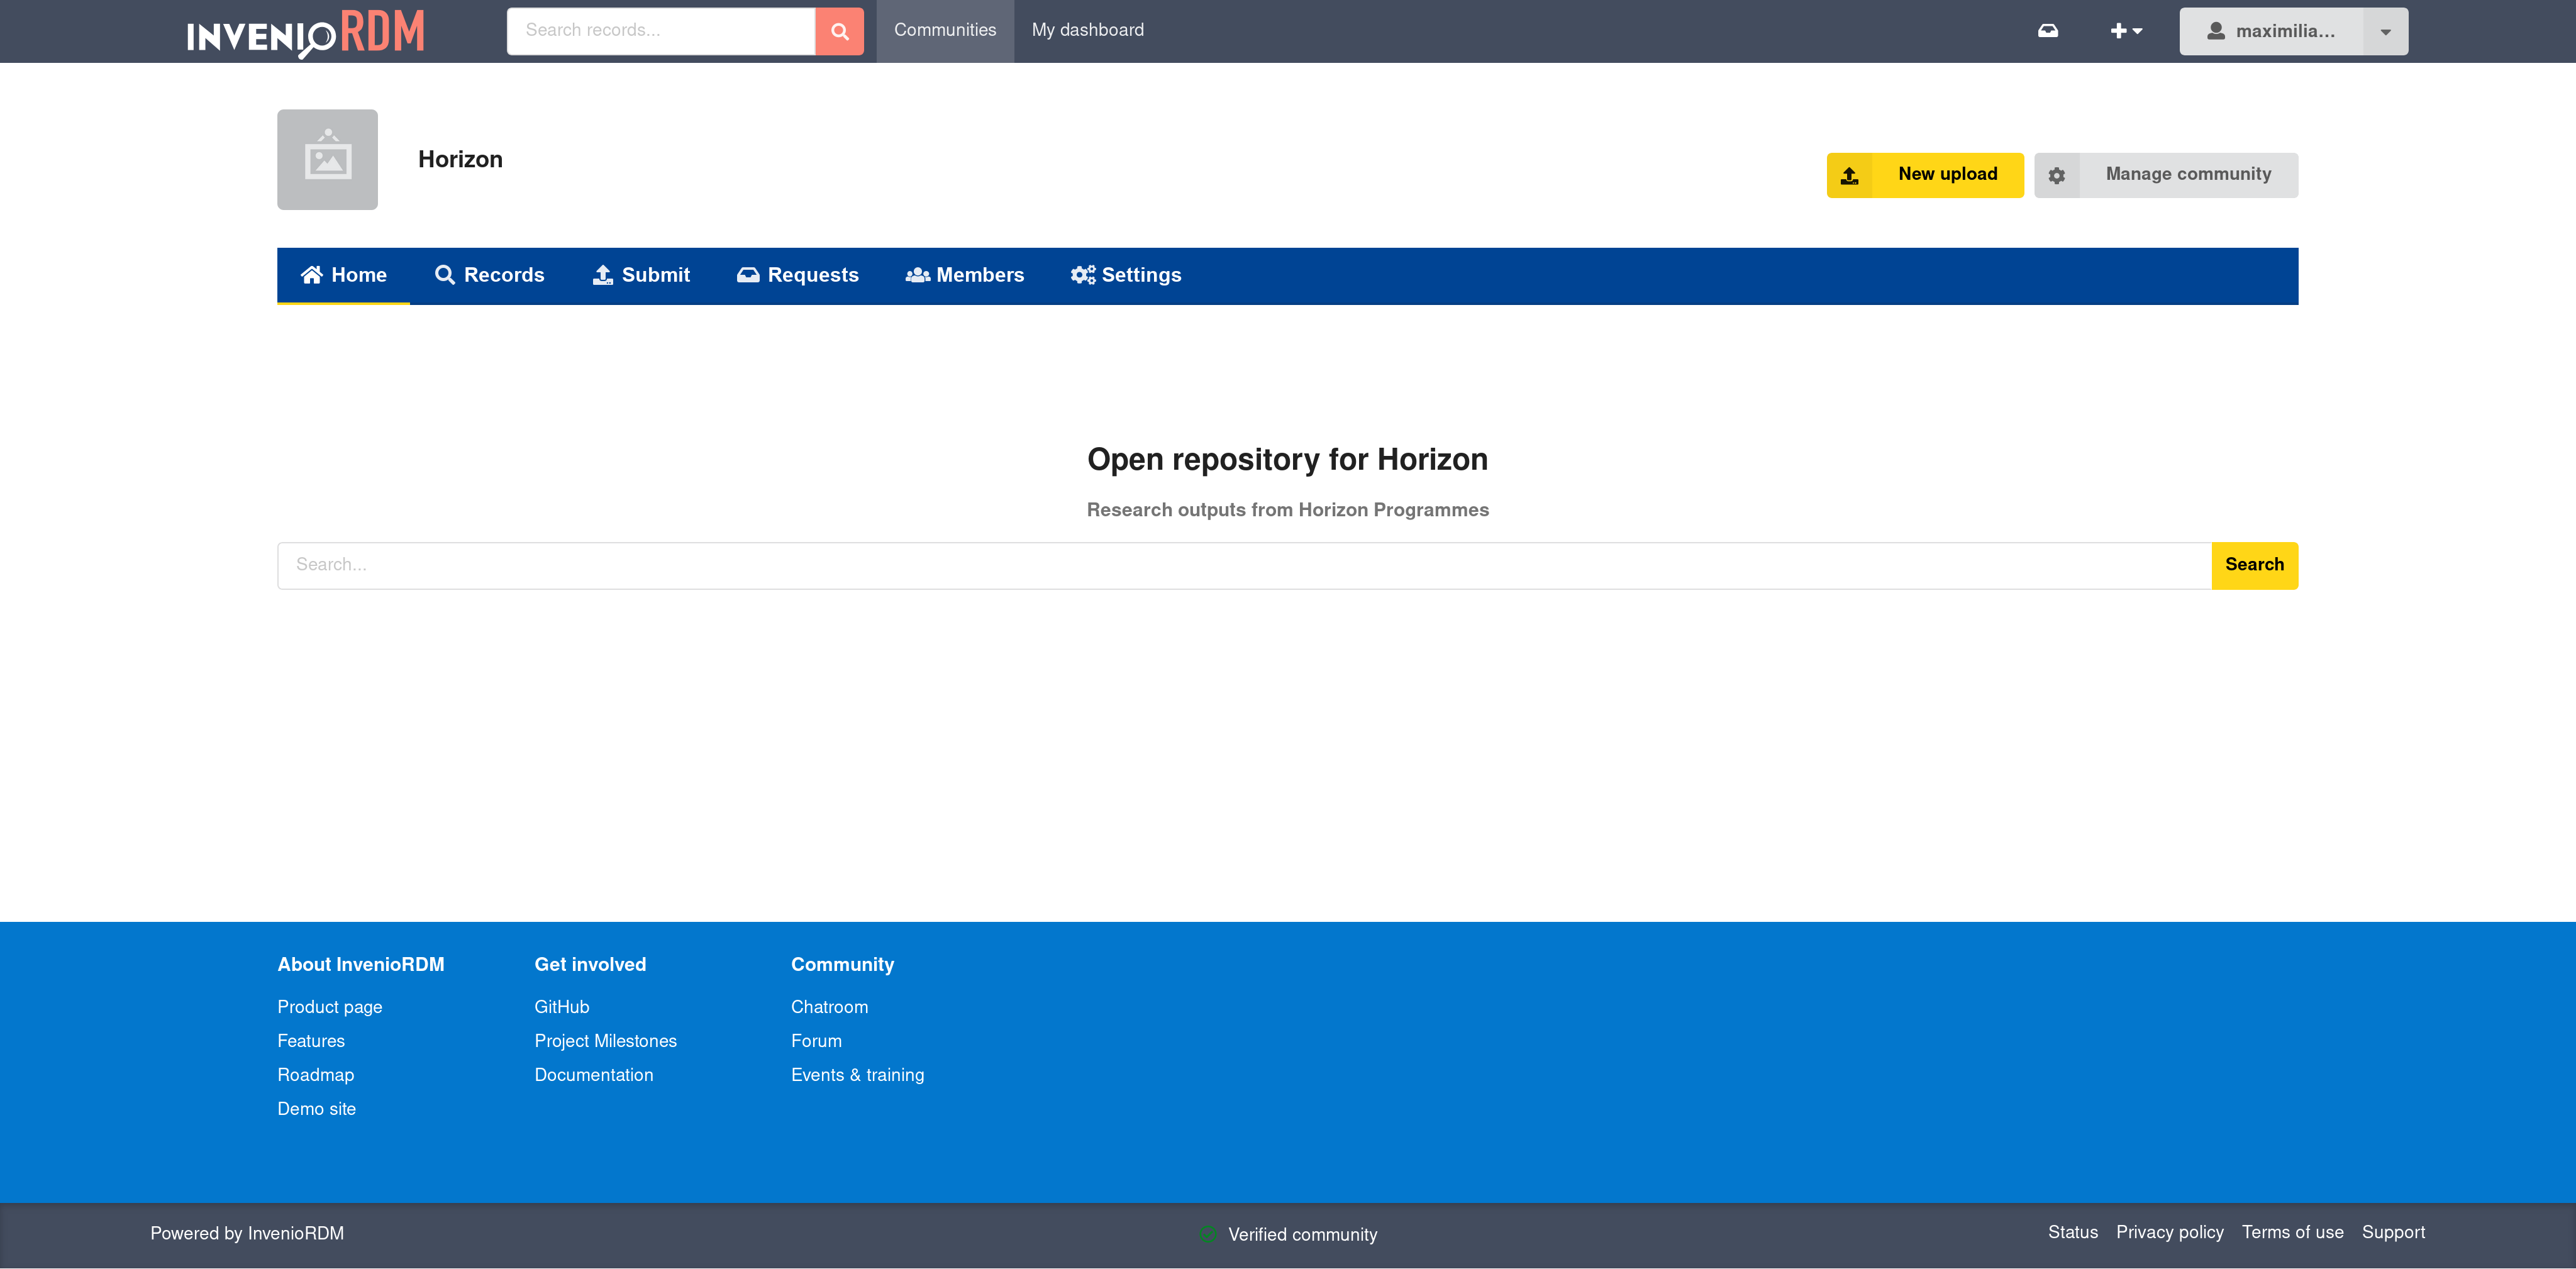Open the Members tab
The image size is (2576, 1269).
965,275
